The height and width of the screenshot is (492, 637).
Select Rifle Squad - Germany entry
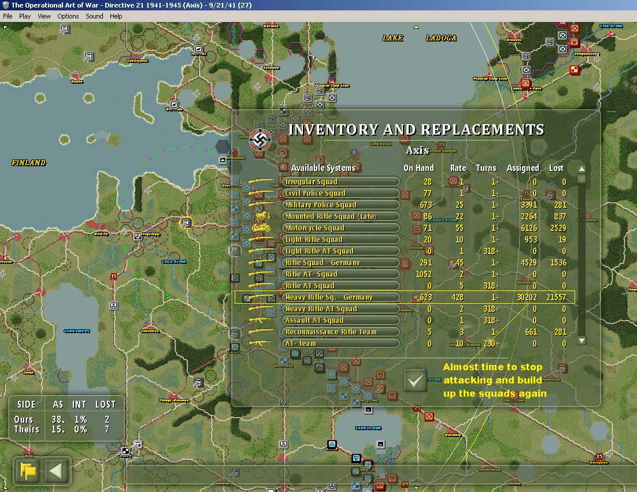340,263
